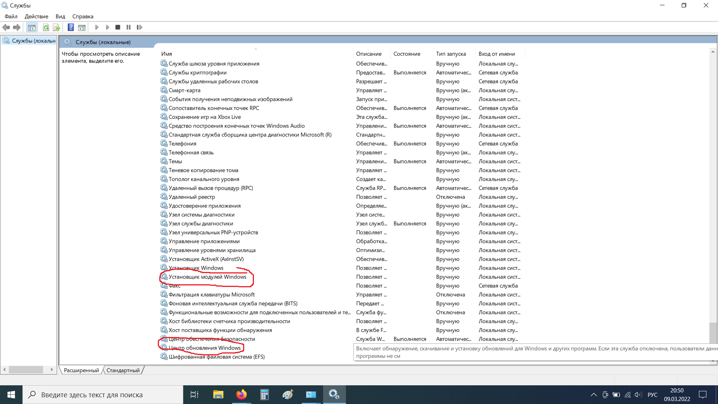The image size is (718, 404).
Task: Select the Темы service
Action: [175, 161]
